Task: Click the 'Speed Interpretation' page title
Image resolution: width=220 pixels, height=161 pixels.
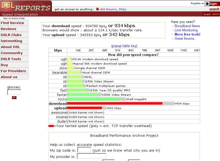Action: [20, 14]
